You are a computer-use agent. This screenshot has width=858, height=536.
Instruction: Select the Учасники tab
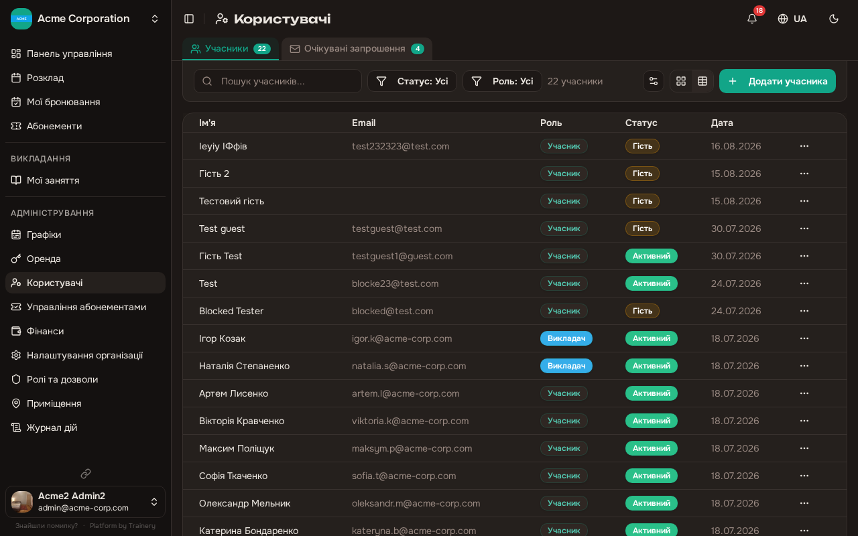tap(231, 49)
